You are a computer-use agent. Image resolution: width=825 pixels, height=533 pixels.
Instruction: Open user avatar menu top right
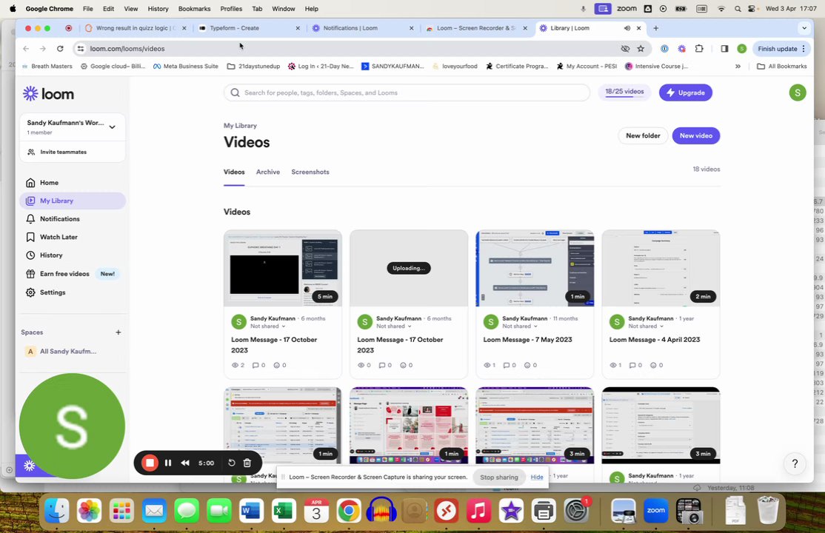pos(797,93)
